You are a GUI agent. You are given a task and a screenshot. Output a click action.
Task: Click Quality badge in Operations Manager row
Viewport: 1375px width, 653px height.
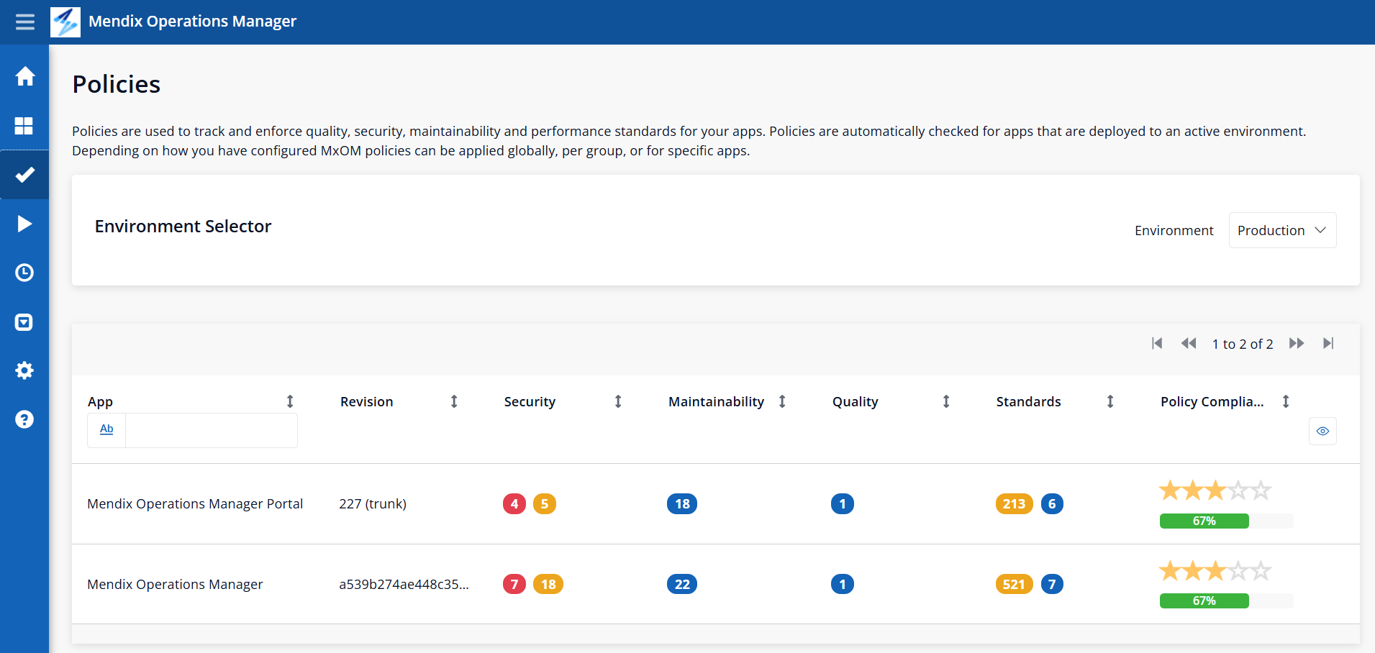click(843, 584)
